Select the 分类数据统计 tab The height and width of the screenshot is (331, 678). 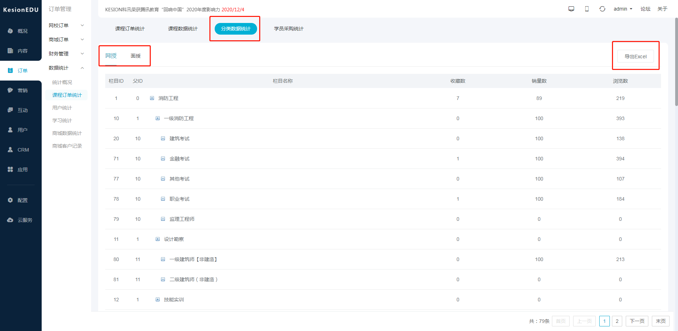pos(236,29)
